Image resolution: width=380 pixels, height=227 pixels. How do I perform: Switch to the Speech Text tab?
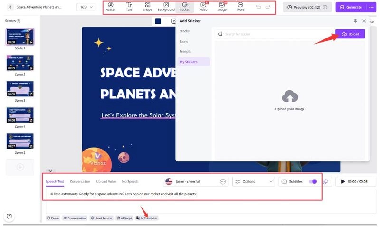[x=55, y=181]
